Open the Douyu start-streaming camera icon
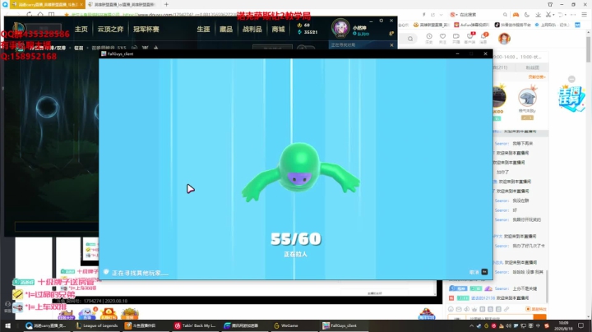 tap(456, 38)
